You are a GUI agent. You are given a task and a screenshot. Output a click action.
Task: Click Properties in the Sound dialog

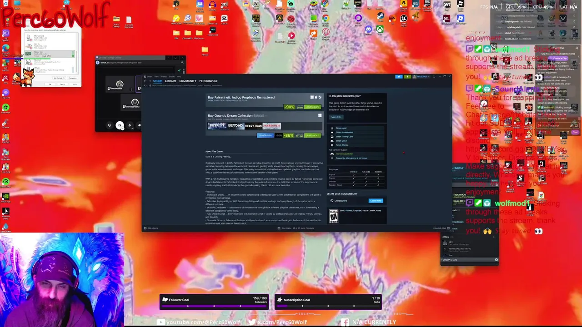click(x=72, y=78)
